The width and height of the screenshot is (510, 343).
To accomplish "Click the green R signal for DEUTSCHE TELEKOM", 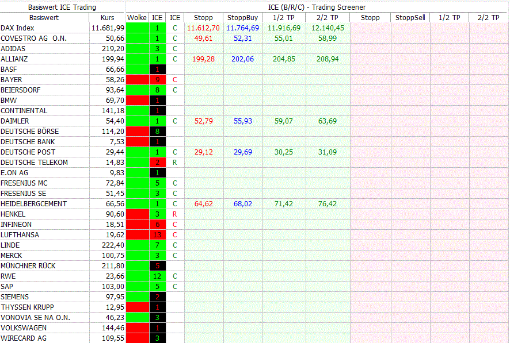I will [x=174, y=162].
